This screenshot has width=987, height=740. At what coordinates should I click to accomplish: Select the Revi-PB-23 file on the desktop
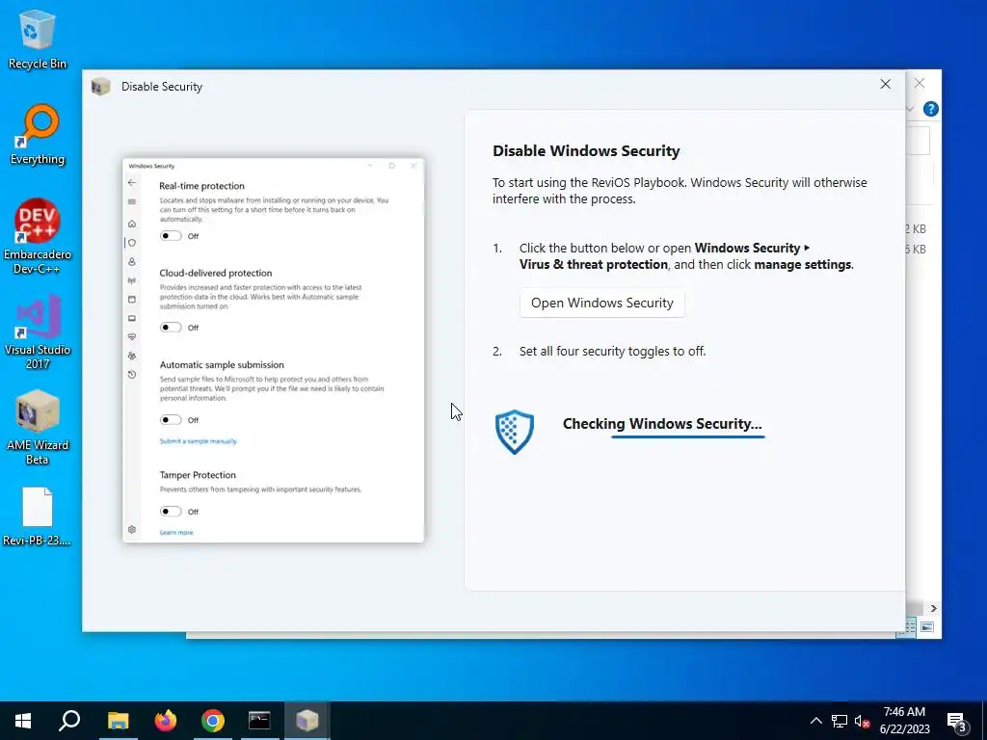(38, 517)
